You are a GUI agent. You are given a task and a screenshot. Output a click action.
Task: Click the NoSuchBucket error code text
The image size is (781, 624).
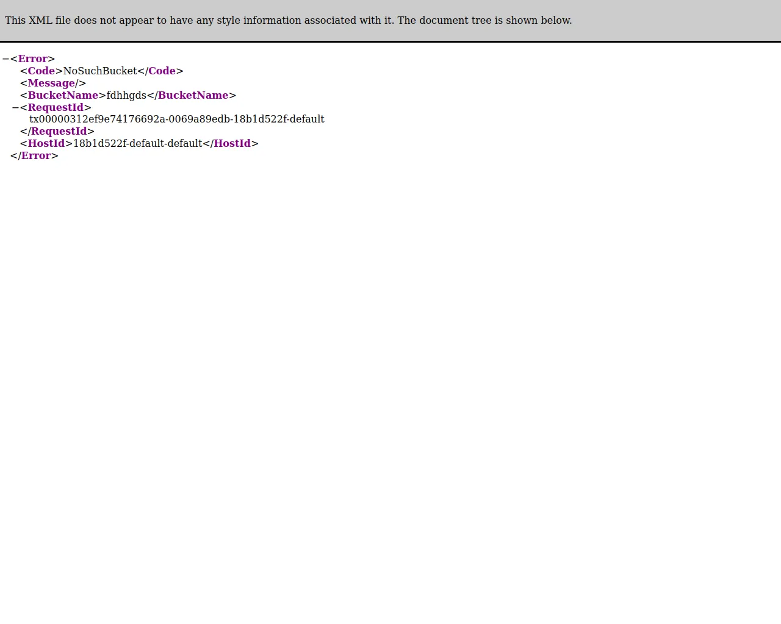point(99,71)
